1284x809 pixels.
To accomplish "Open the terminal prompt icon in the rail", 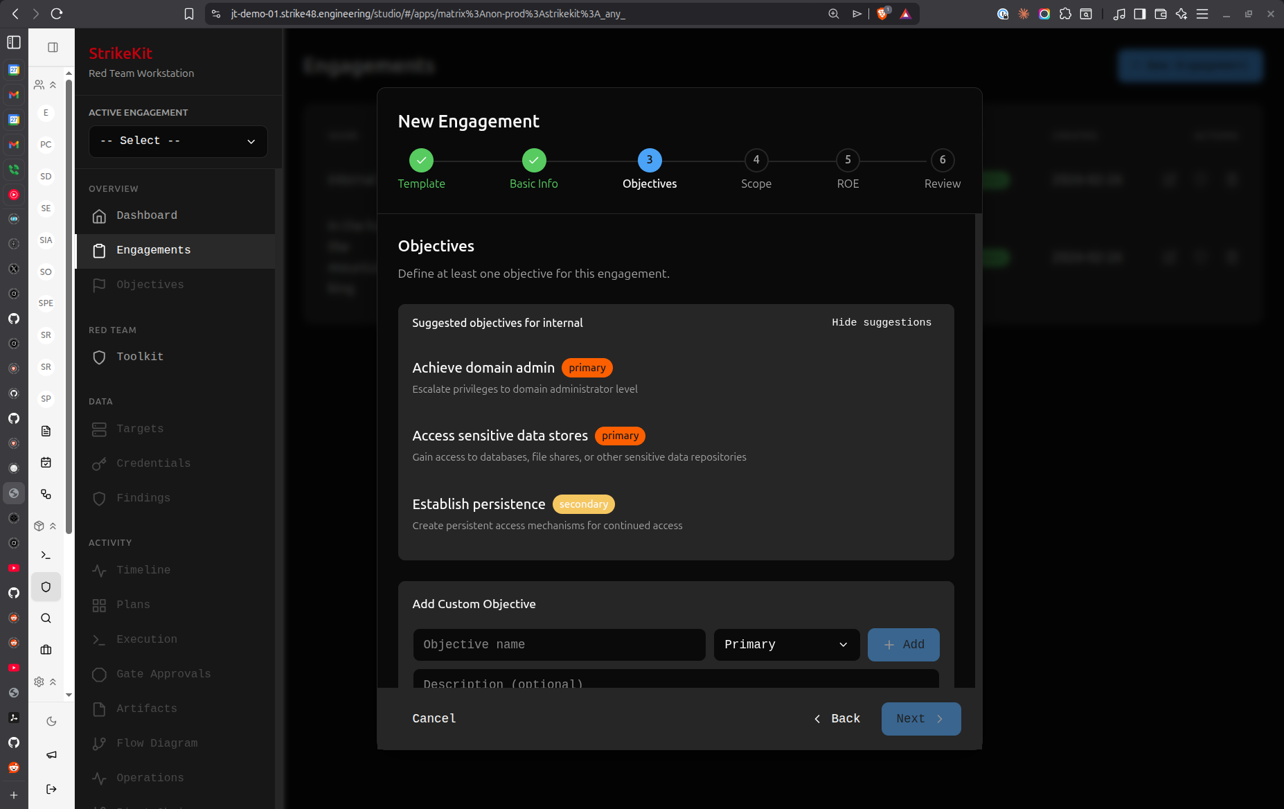I will [46, 555].
